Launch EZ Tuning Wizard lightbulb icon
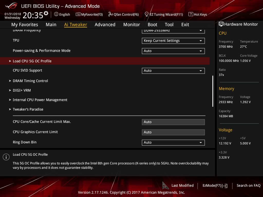The width and height of the screenshot is (263, 197). click(147, 14)
